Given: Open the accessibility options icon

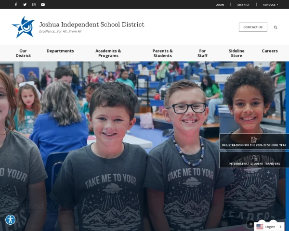Looking at the screenshot, I should (x=10, y=220).
